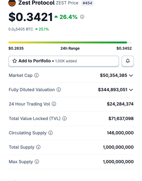This screenshot has height=181, width=142.
Task: Click the #454 rank badge
Action: 87,3
